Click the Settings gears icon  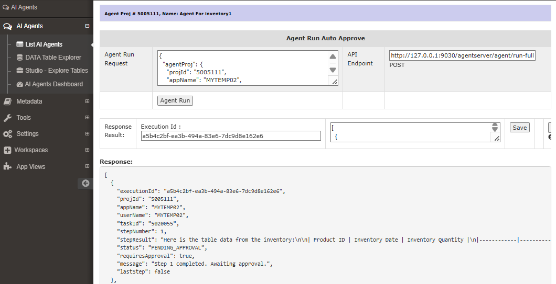coord(7,134)
